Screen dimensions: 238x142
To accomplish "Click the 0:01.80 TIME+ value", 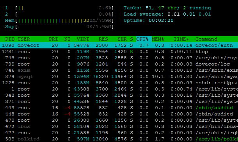I will 181,76.
